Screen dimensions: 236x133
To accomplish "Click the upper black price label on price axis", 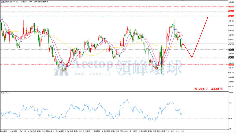I will pos(231,50).
